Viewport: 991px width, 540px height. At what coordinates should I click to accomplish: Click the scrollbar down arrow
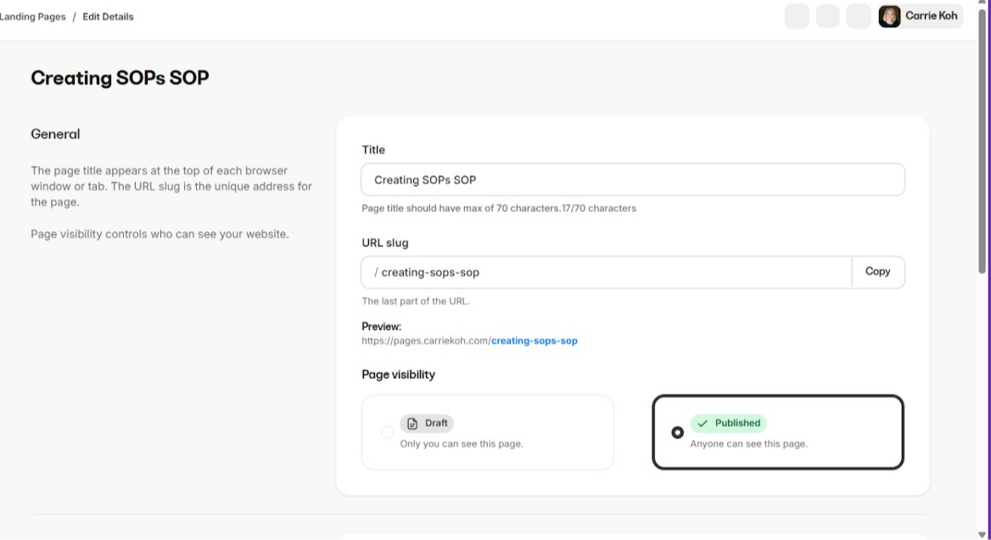click(984, 534)
